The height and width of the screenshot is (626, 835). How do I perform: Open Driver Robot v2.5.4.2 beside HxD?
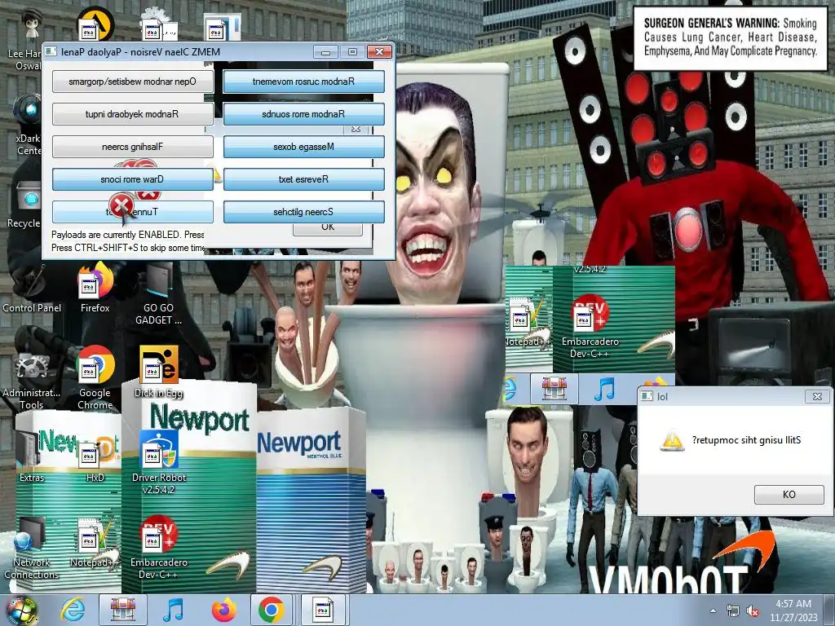[158, 462]
